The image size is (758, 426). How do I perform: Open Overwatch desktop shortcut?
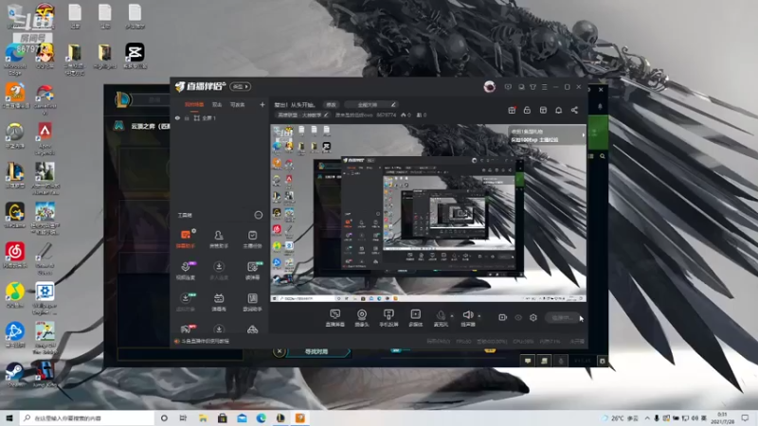click(15, 135)
